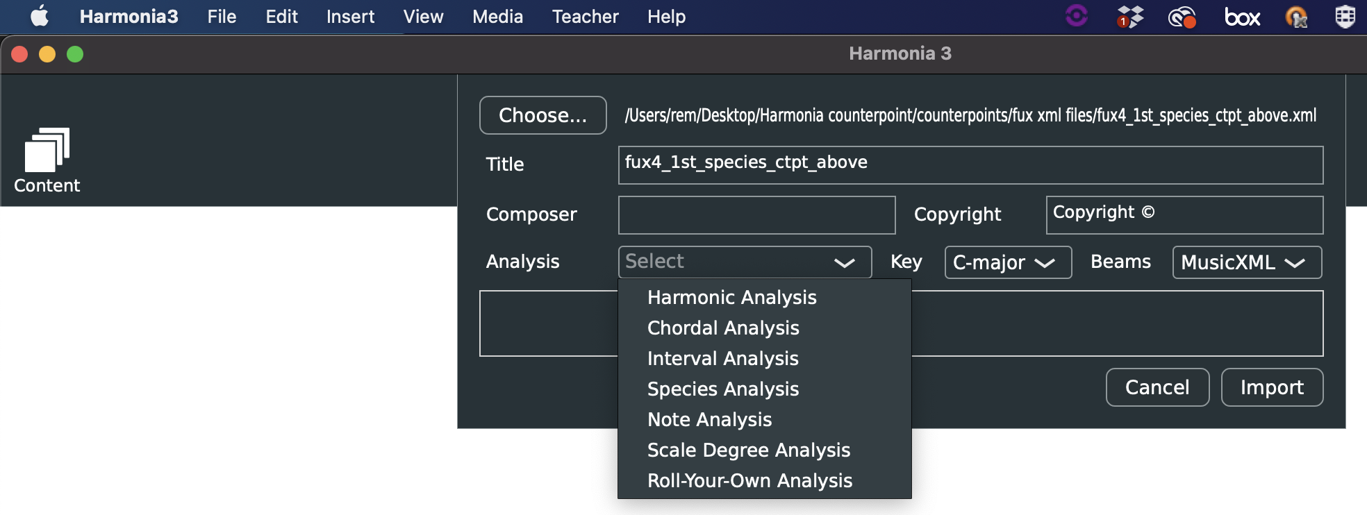Open the Teacher menu
This screenshot has width=1367, height=515.
point(585,17)
